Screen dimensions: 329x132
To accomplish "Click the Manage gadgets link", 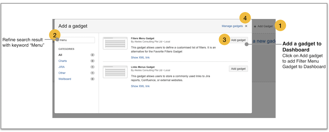I will 232,26.
